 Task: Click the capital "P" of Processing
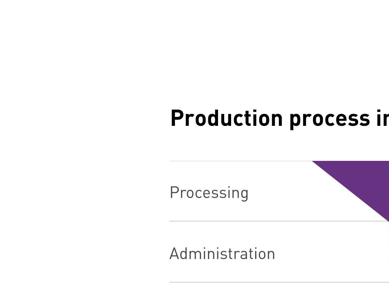174,192
